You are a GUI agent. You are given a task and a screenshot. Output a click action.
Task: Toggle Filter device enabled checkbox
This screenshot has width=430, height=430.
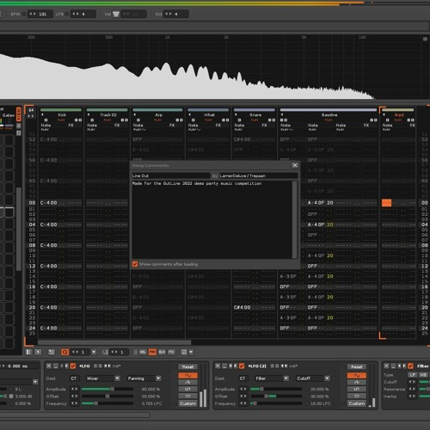[x=410, y=366]
